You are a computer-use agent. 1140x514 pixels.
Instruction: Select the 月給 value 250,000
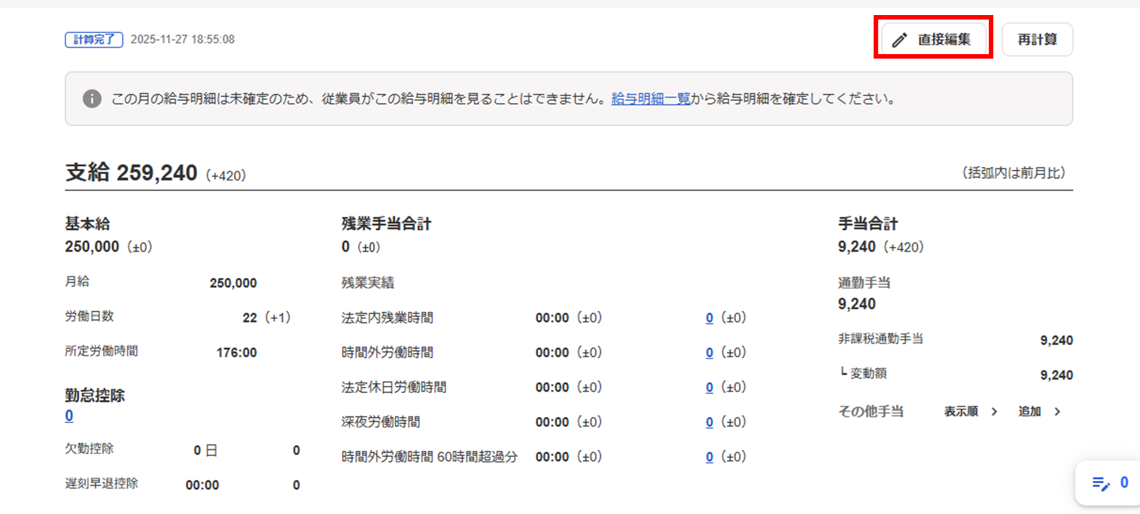233,283
